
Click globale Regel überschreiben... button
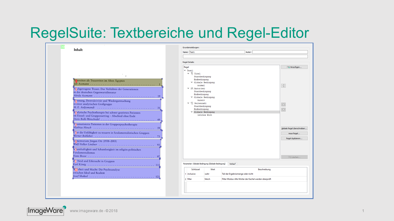coord(294,128)
